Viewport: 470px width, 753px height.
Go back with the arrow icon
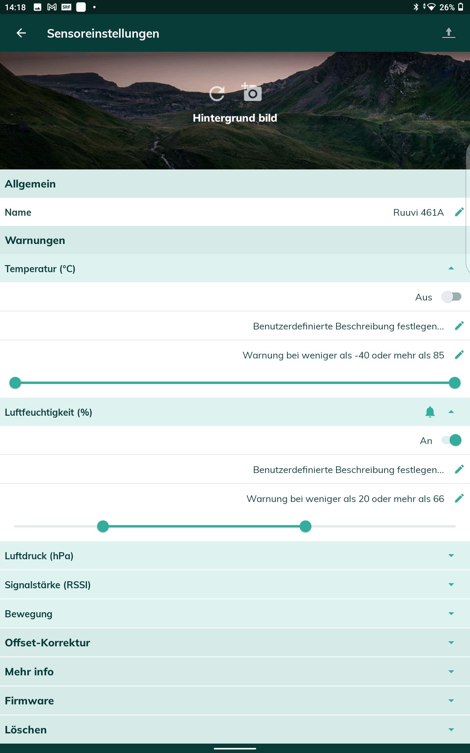pyautogui.click(x=21, y=33)
